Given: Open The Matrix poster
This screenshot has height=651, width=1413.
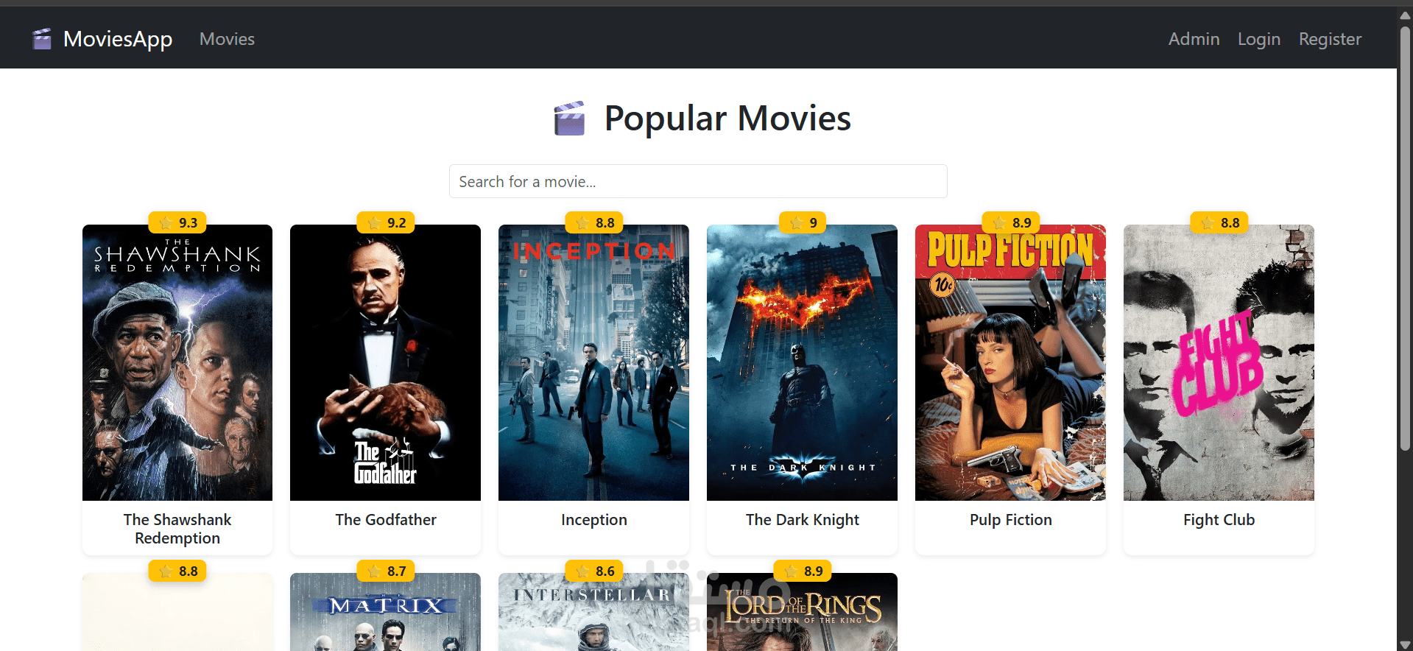Looking at the screenshot, I should click(385, 612).
